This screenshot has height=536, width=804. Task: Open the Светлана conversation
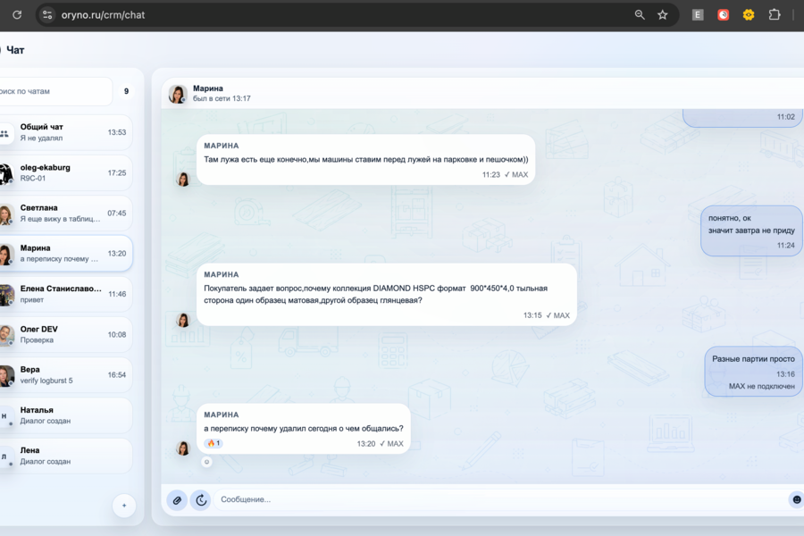[x=65, y=214]
